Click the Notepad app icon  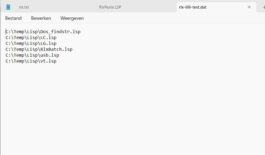[x=8, y=7]
